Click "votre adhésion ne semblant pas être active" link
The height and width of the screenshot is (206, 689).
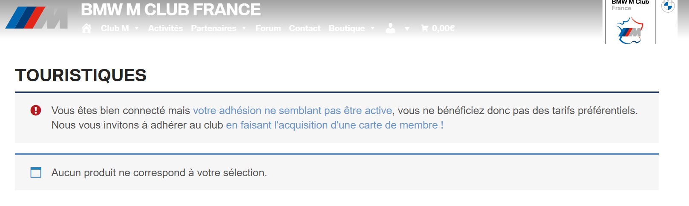point(292,111)
